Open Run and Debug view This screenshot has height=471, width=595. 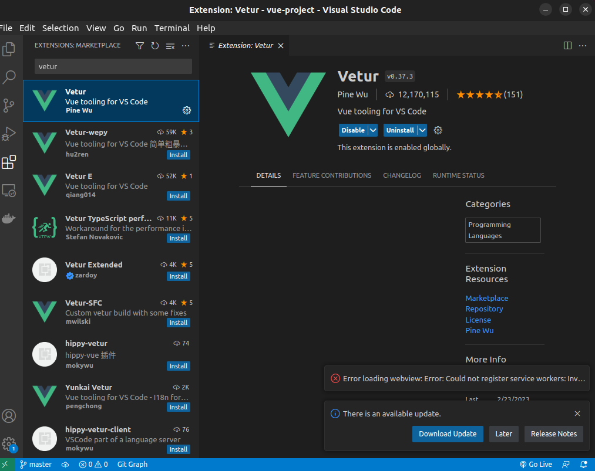pyautogui.click(x=9, y=134)
